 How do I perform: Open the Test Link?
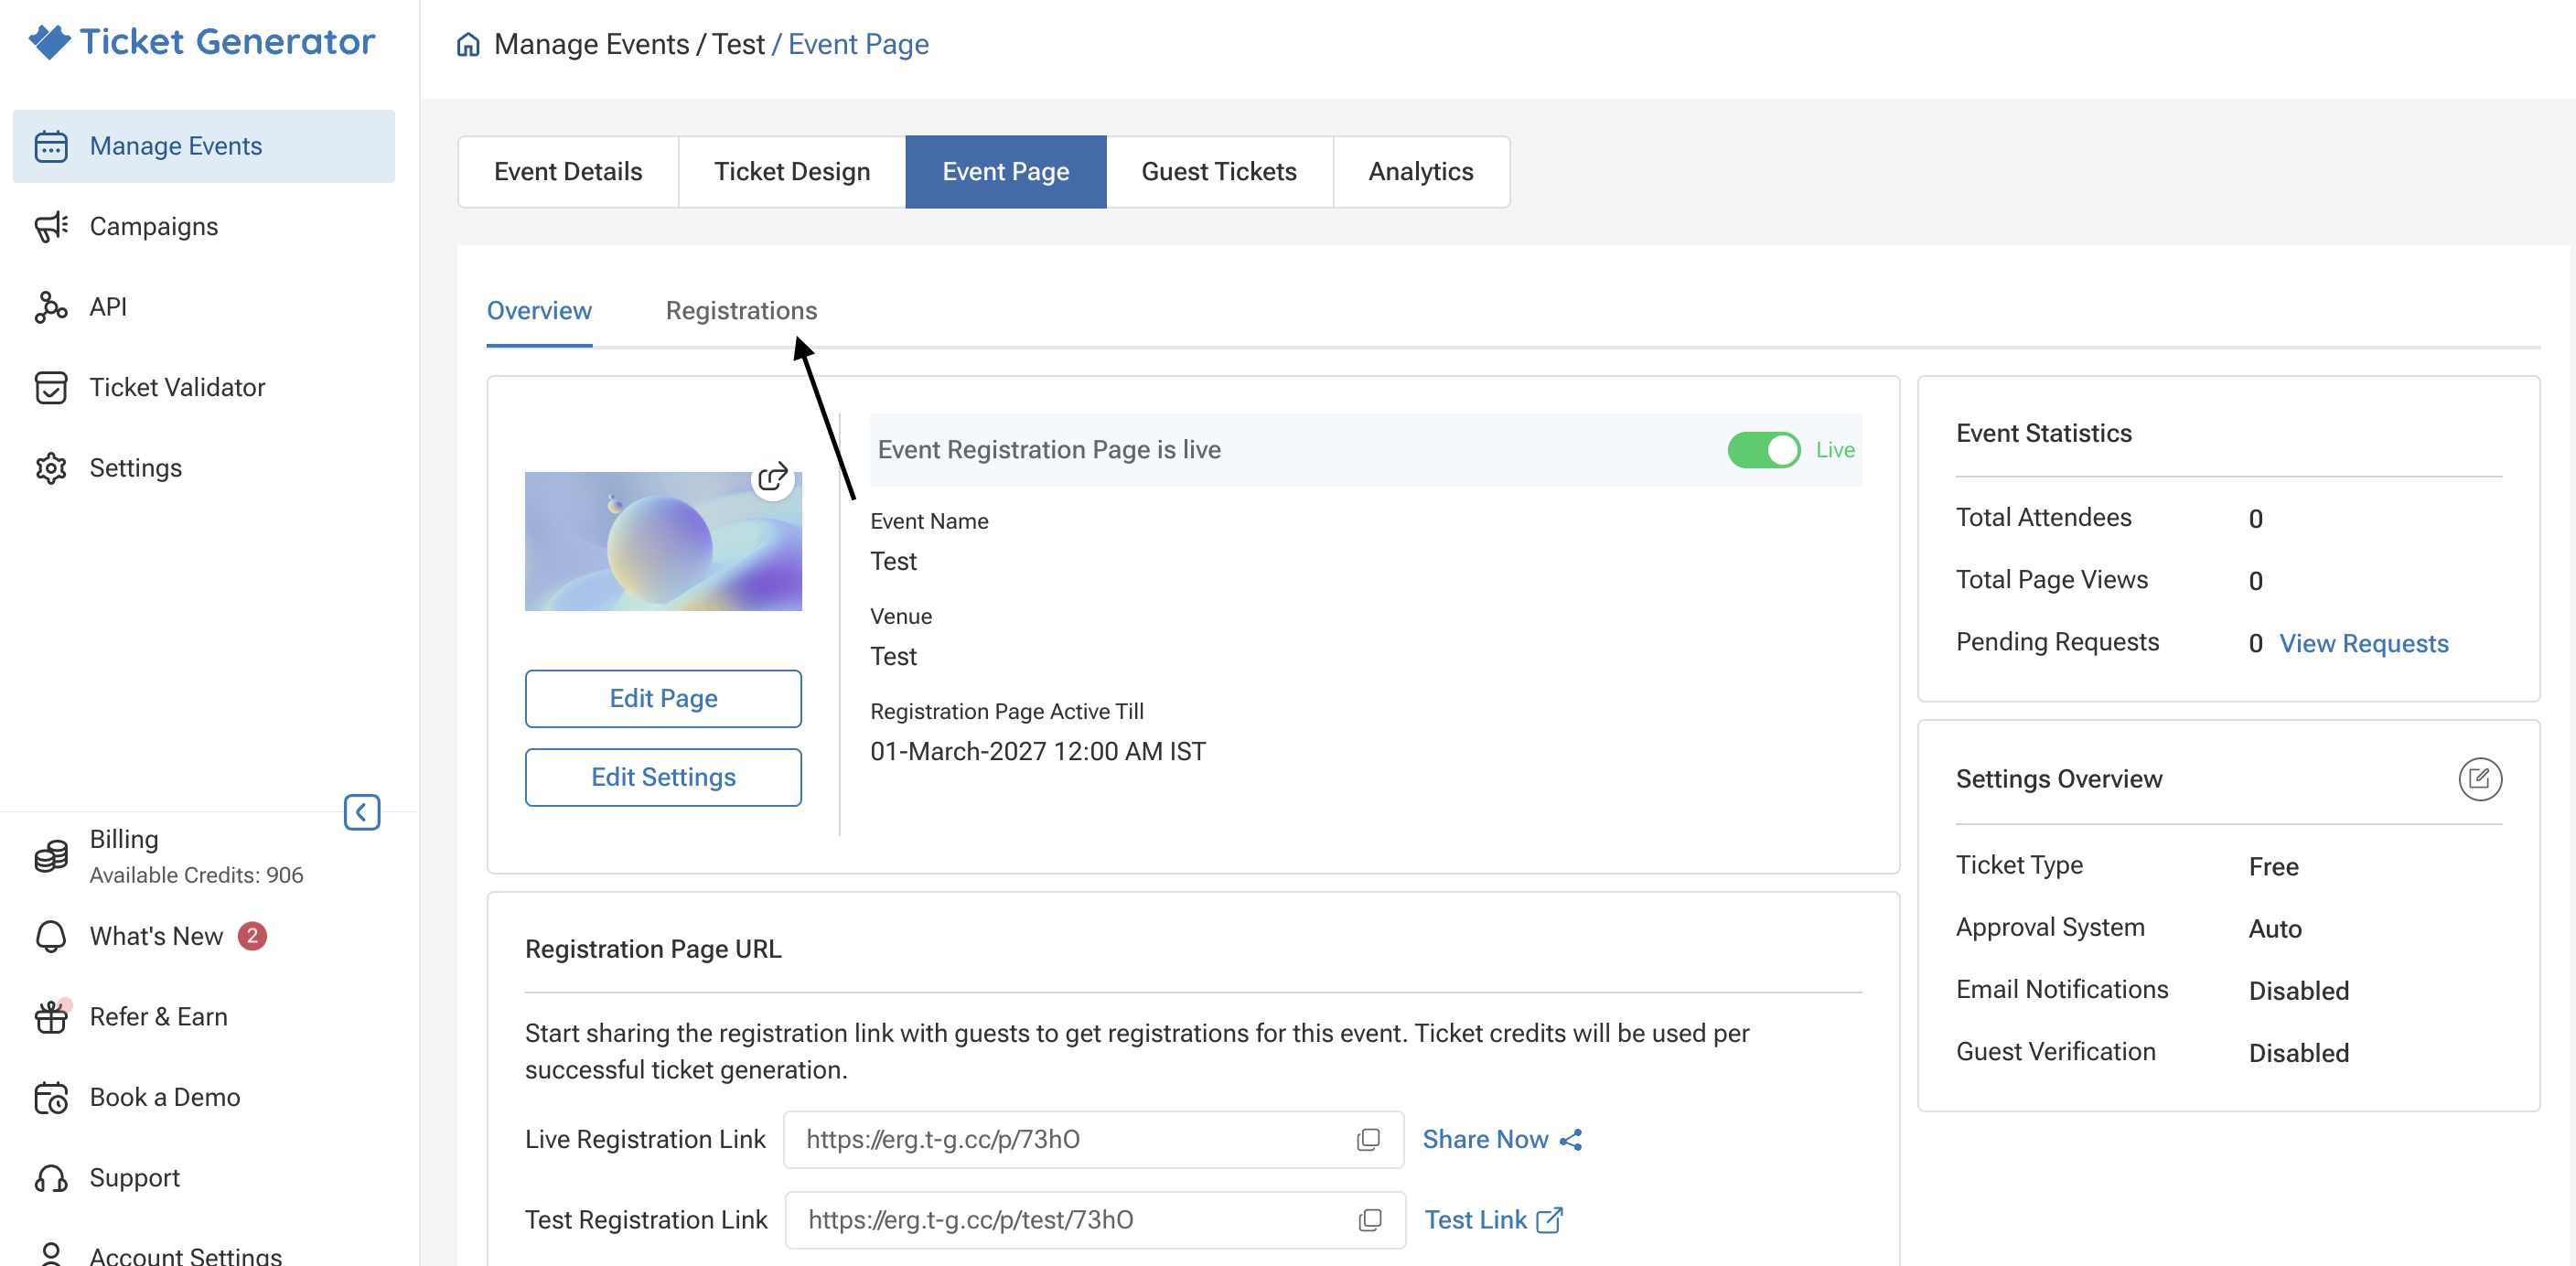pos(1493,1220)
